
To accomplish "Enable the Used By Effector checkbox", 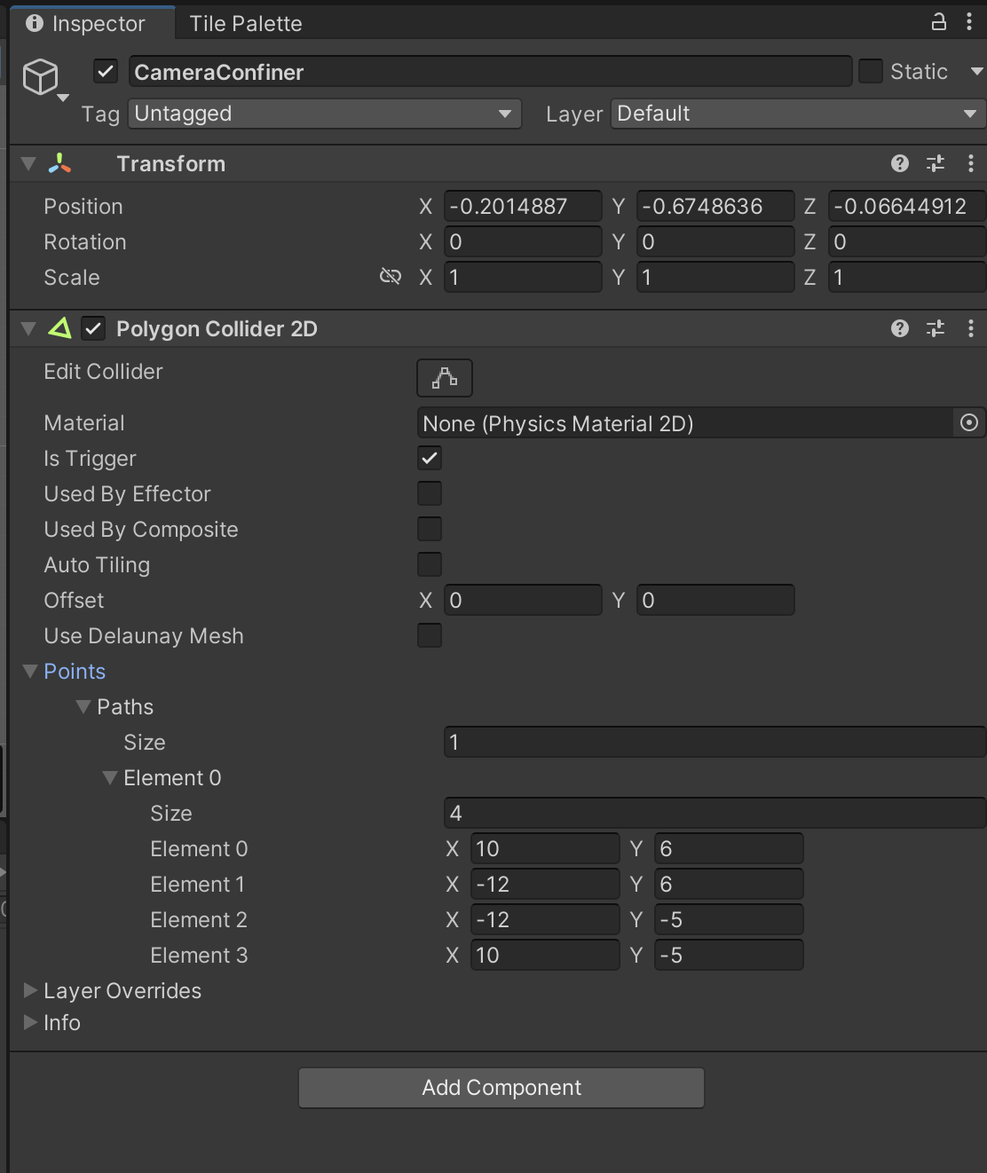I will [430, 494].
